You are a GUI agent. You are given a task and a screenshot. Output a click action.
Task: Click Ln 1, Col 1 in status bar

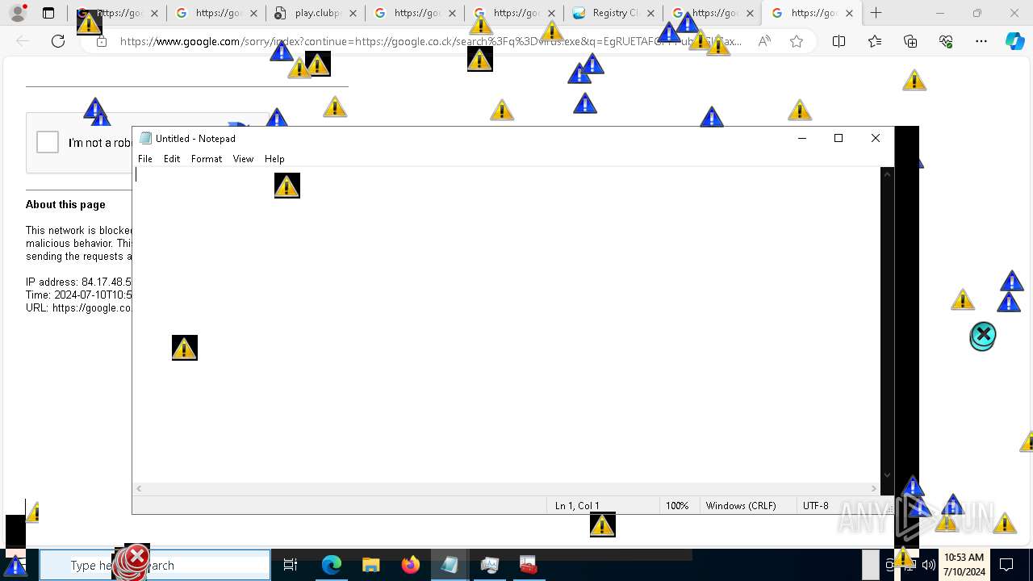pyautogui.click(x=577, y=505)
